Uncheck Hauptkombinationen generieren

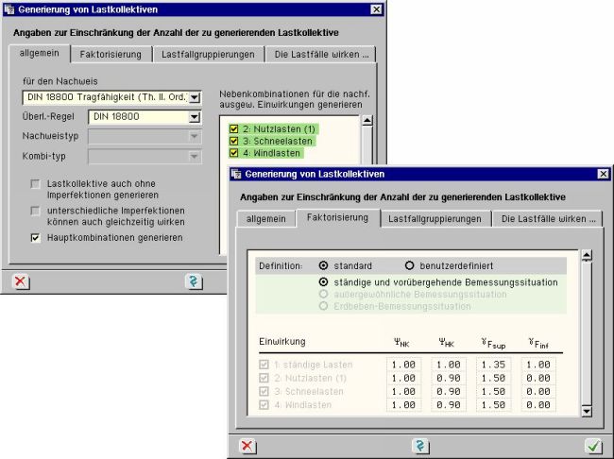pyautogui.click(x=36, y=238)
